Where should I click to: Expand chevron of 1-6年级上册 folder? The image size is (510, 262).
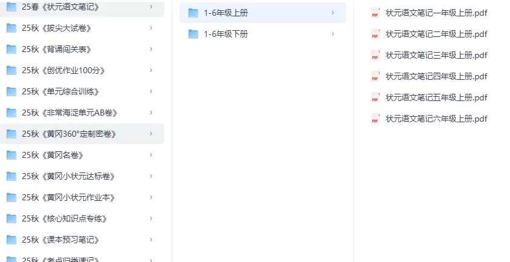(x=333, y=13)
